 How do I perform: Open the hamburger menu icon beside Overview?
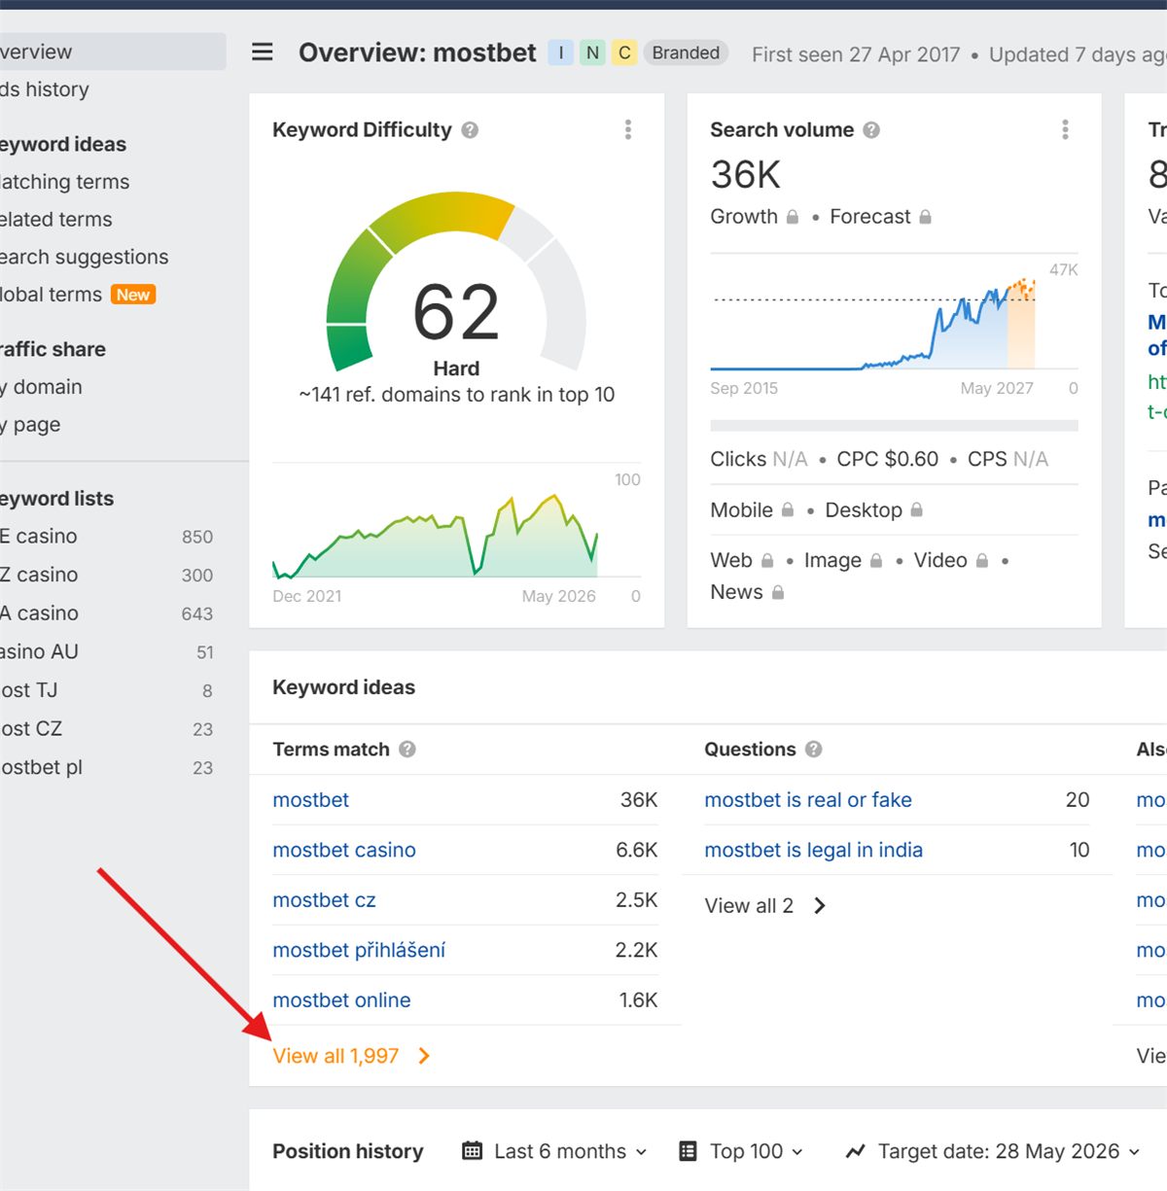point(263,52)
